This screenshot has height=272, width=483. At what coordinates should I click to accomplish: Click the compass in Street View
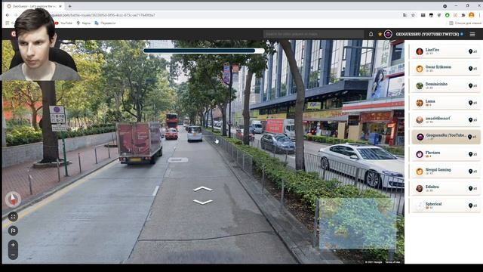tap(13, 199)
